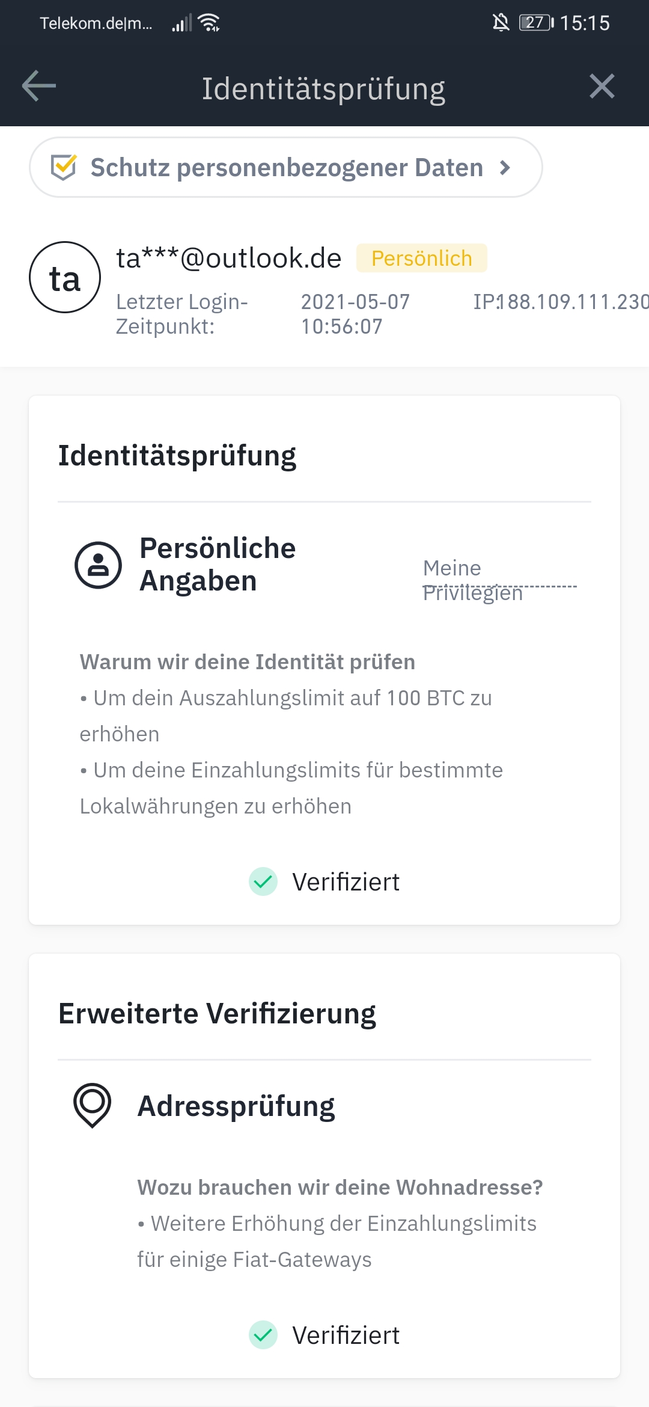
Task: Tap the back arrow in header
Action: pos(39,86)
